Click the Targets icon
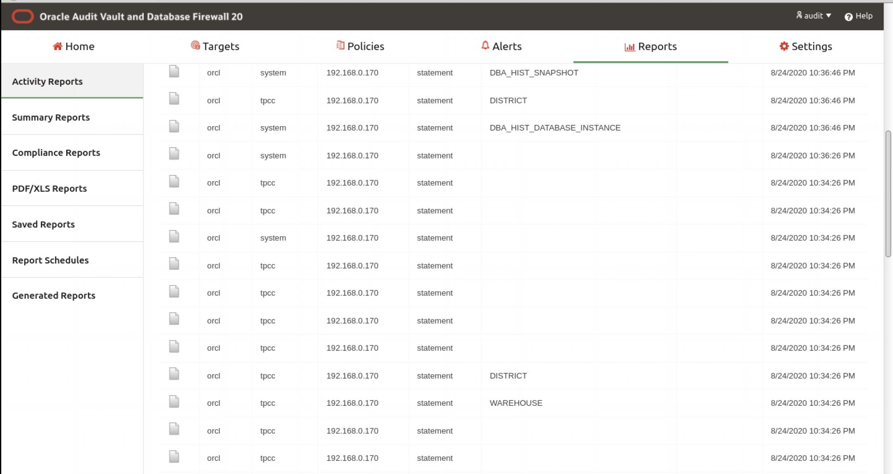Image resolution: width=893 pixels, height=474 pixels. point(195,45)
